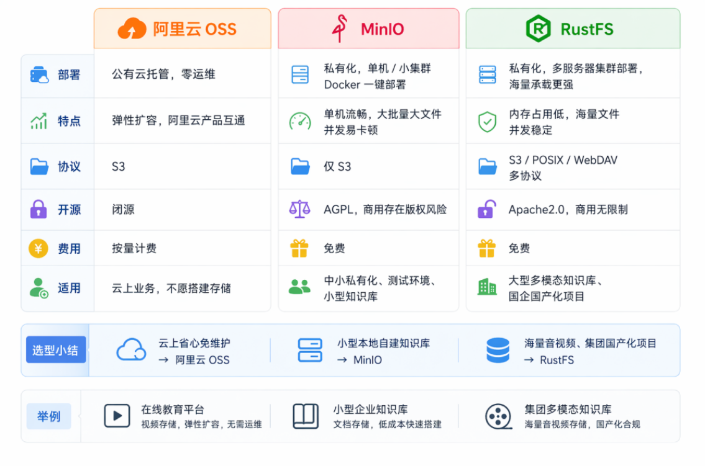Click the purple lock icon beside 开源
Viewport: 705px width, 466px height.
click(39, 209)
